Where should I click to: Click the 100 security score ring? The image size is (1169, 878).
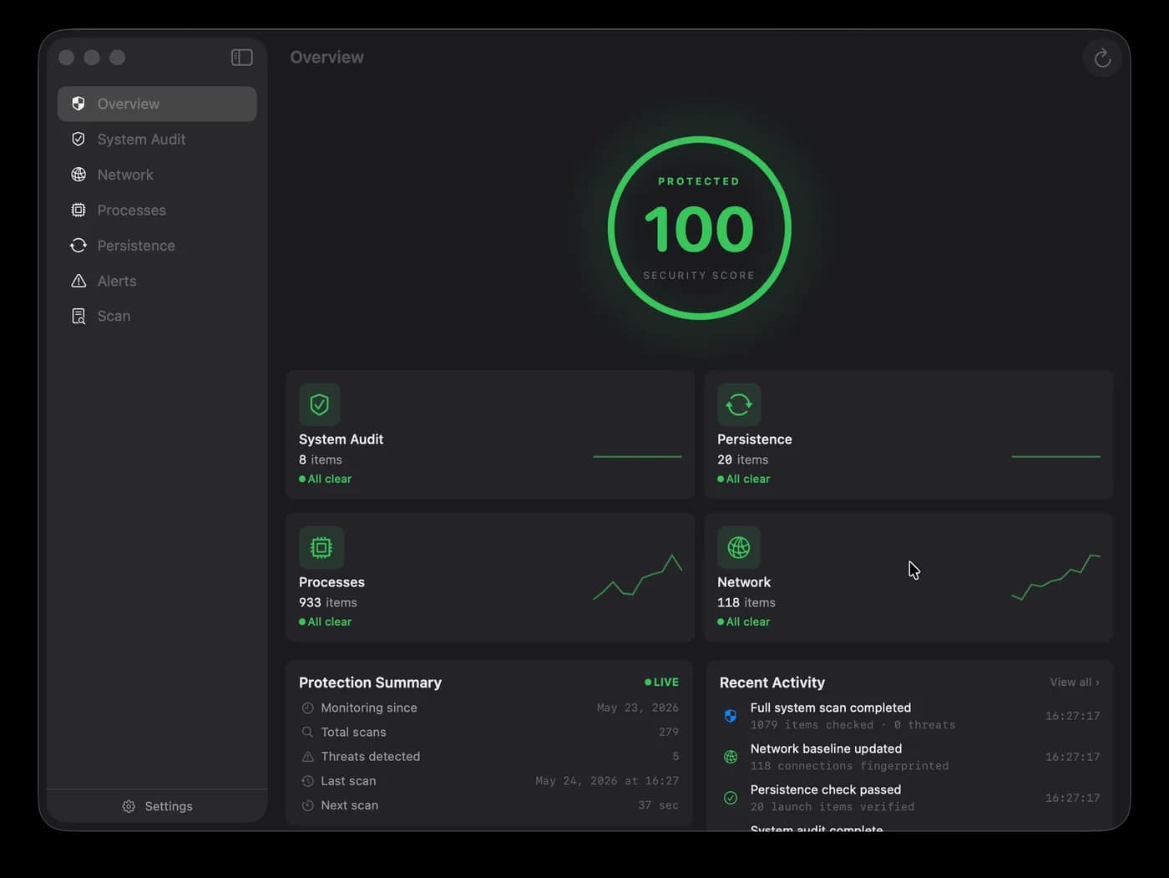tap(700, 228)
